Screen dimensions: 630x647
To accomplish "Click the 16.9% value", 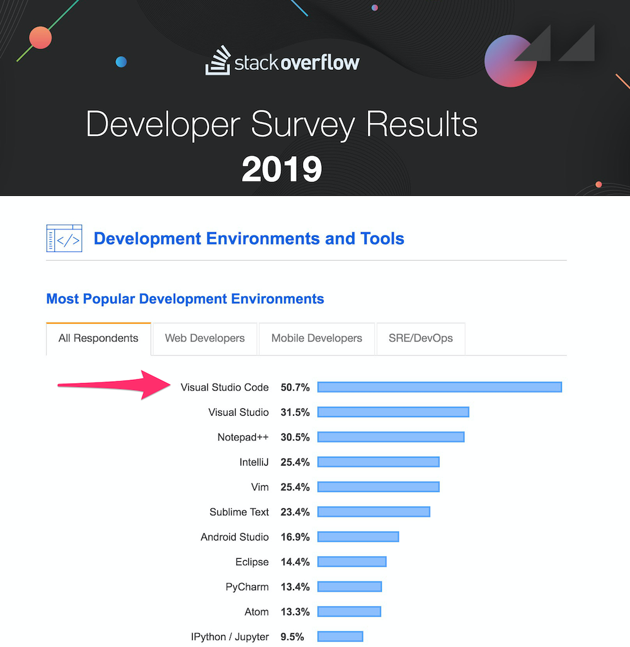I will point(295,537).
